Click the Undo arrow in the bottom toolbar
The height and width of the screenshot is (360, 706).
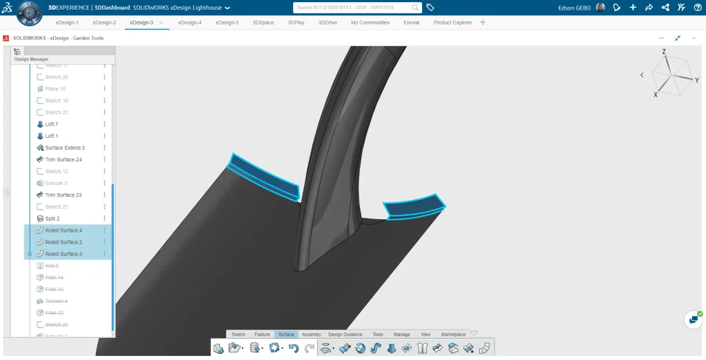pos(294,348)
